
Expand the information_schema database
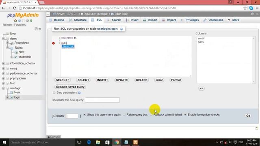tap(3, 63)
